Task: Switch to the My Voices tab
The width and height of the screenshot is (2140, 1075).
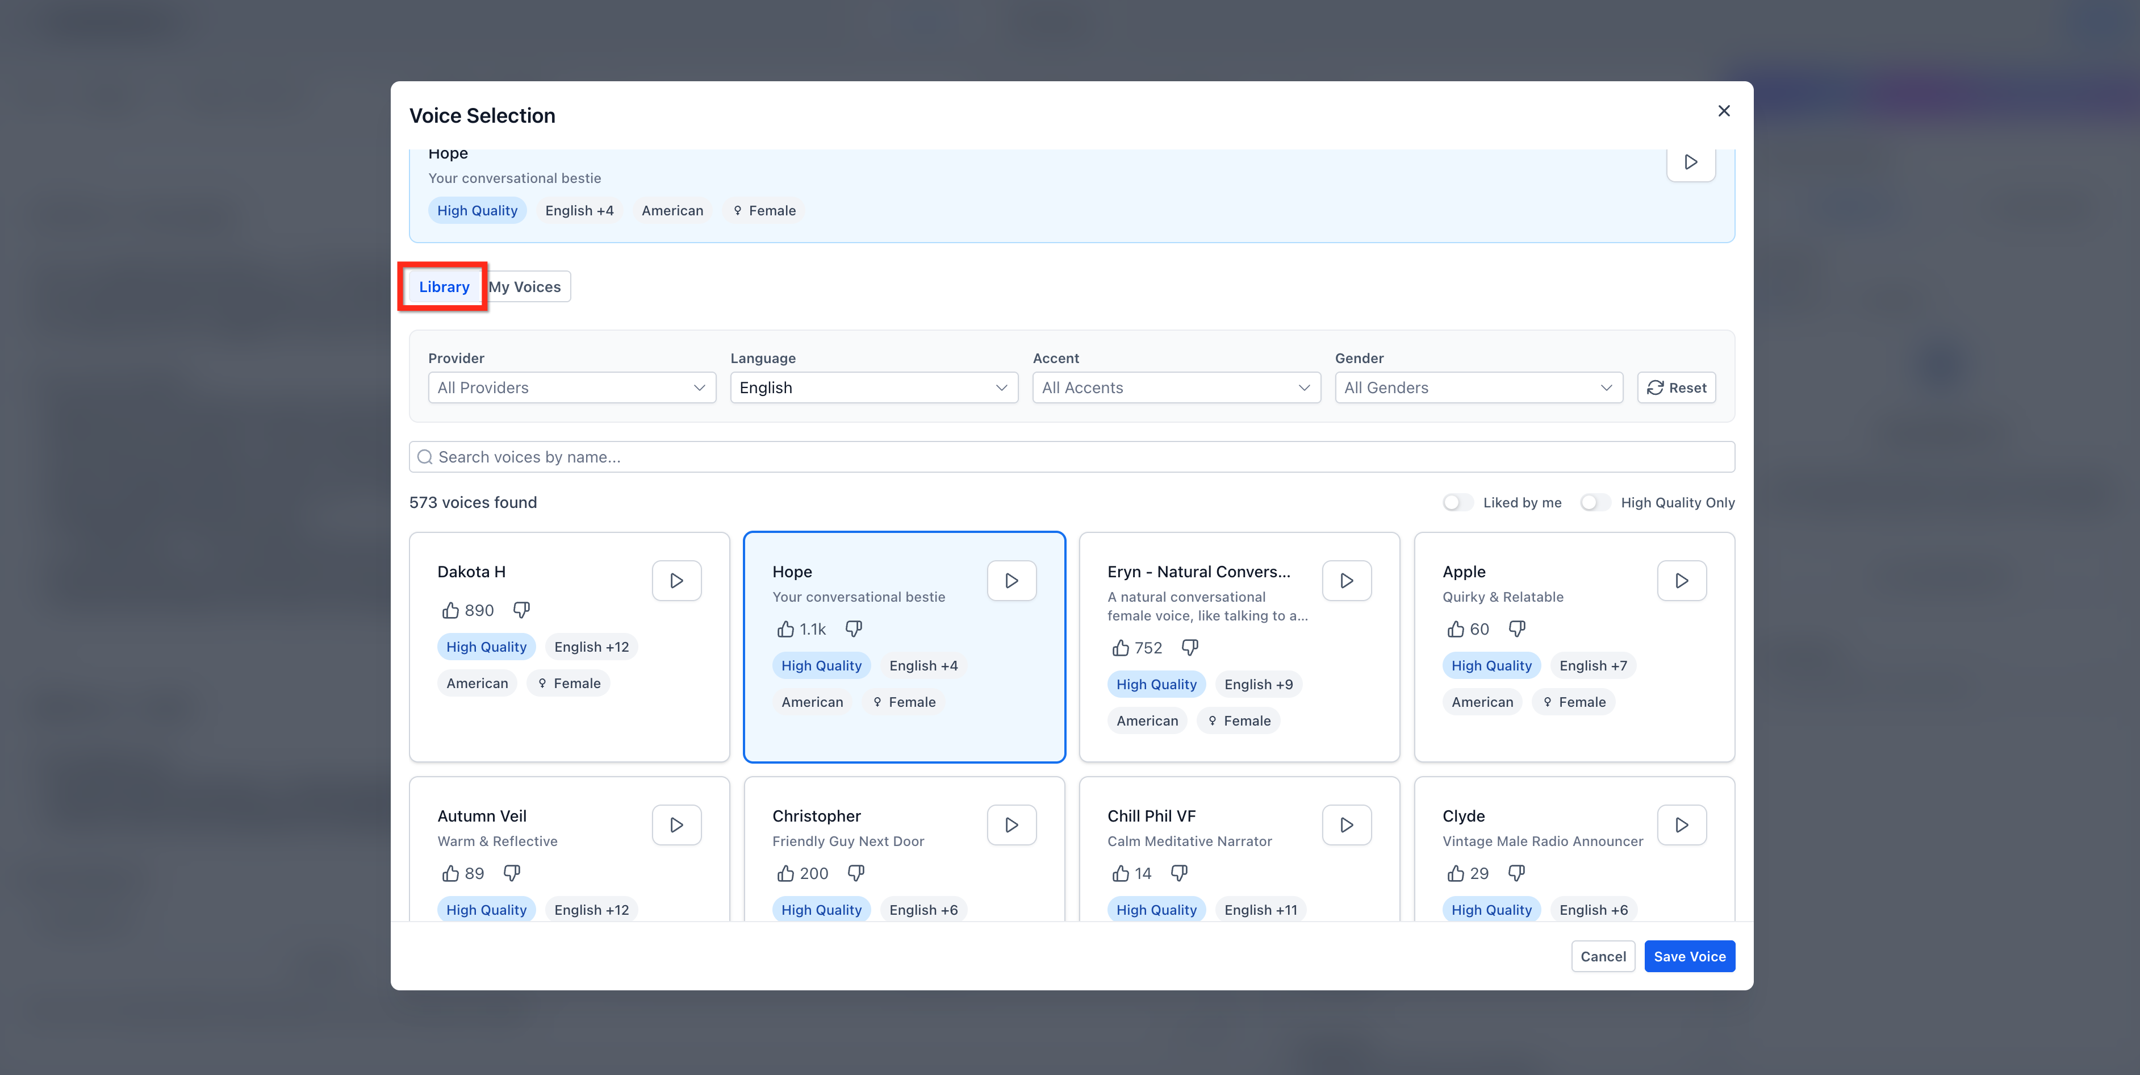Action: (x=525, y=287)
